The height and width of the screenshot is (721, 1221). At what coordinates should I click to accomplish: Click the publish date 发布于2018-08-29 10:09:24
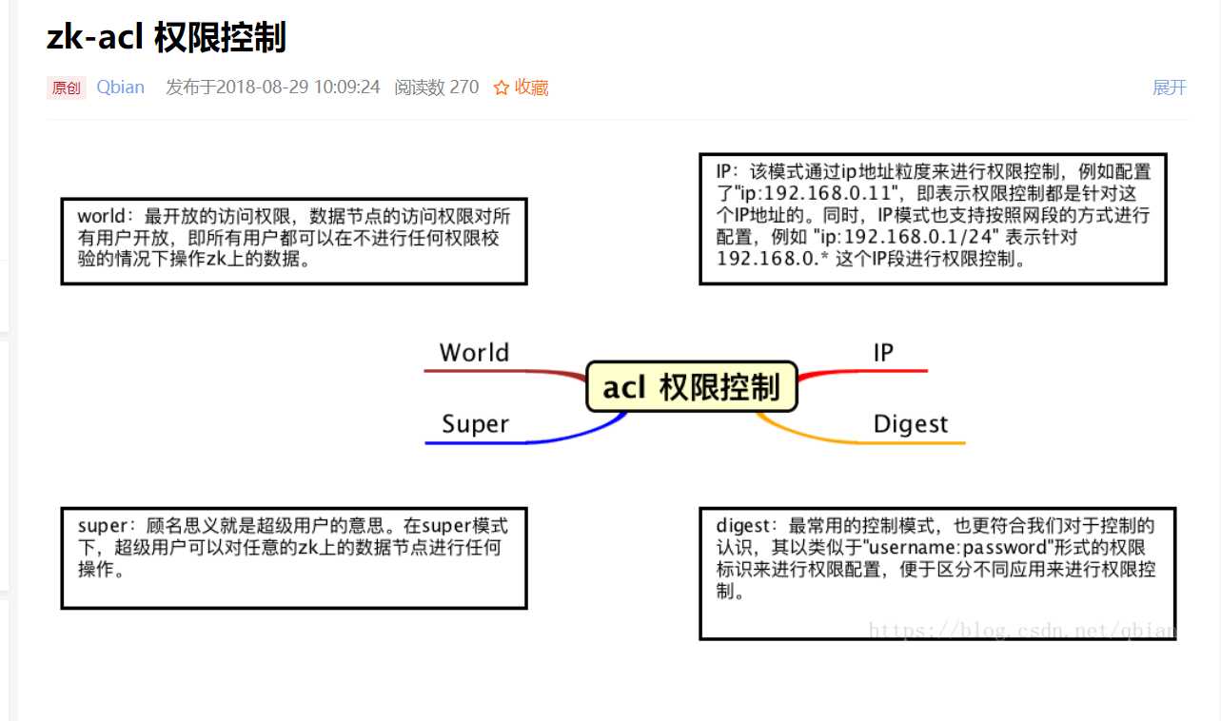[x=273, y=88]
